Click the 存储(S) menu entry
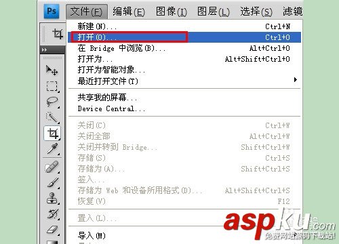The height and width of the screenshot is (244, 339). point(184,158)
